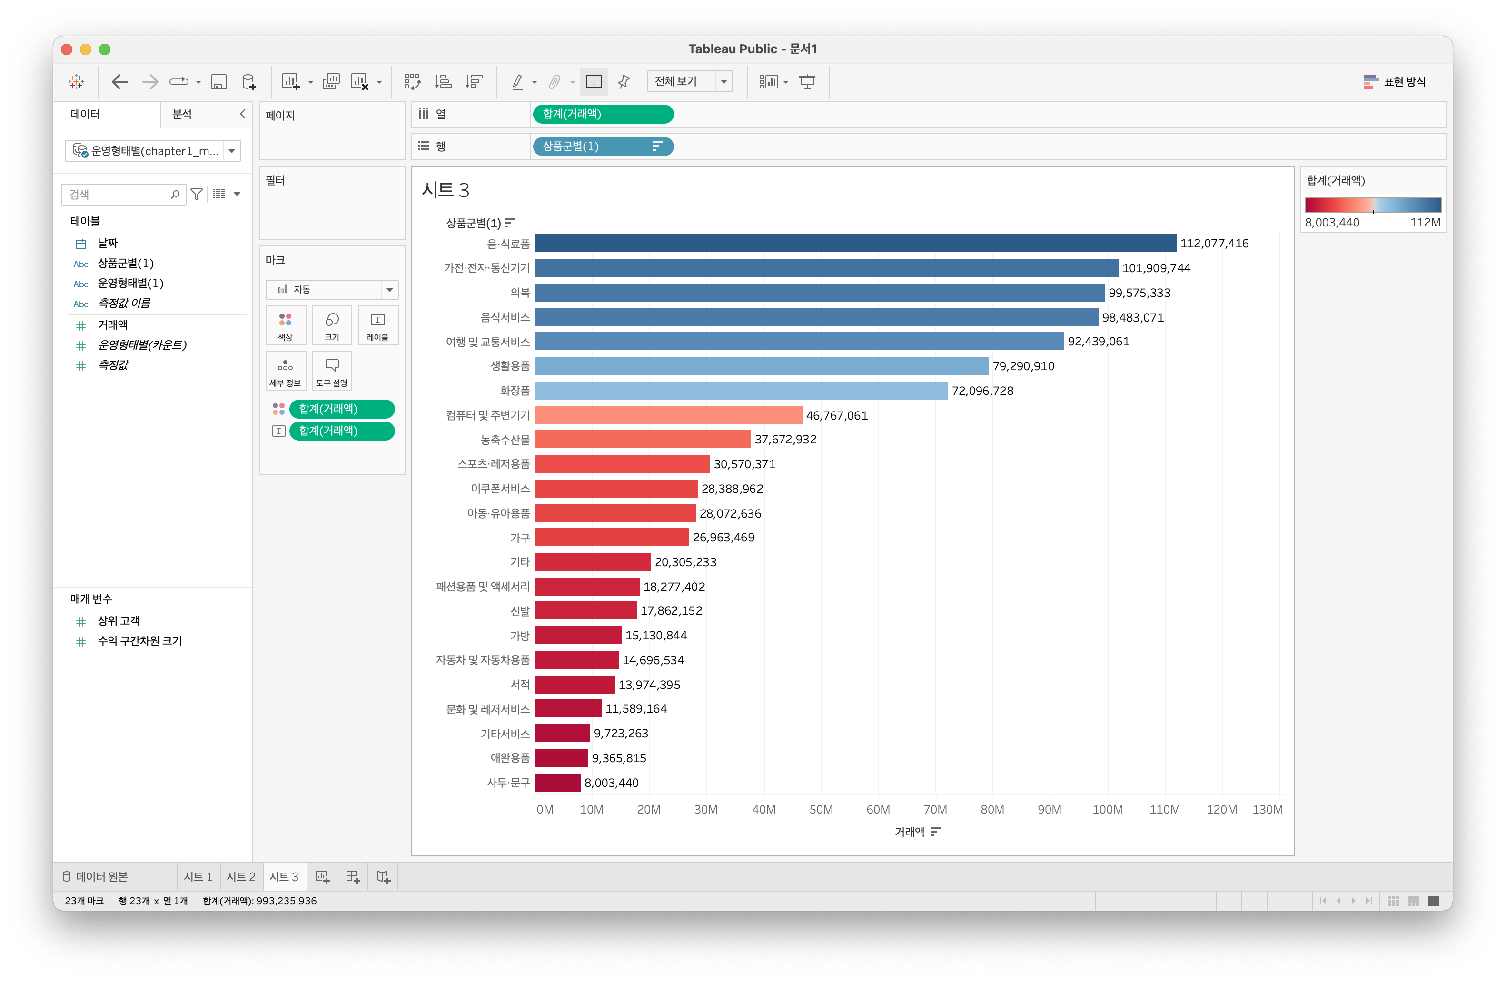The height and width of the screenshot is (981, 1506).
Task: Click the sort ascending toolbar icon
Action: 443,82
